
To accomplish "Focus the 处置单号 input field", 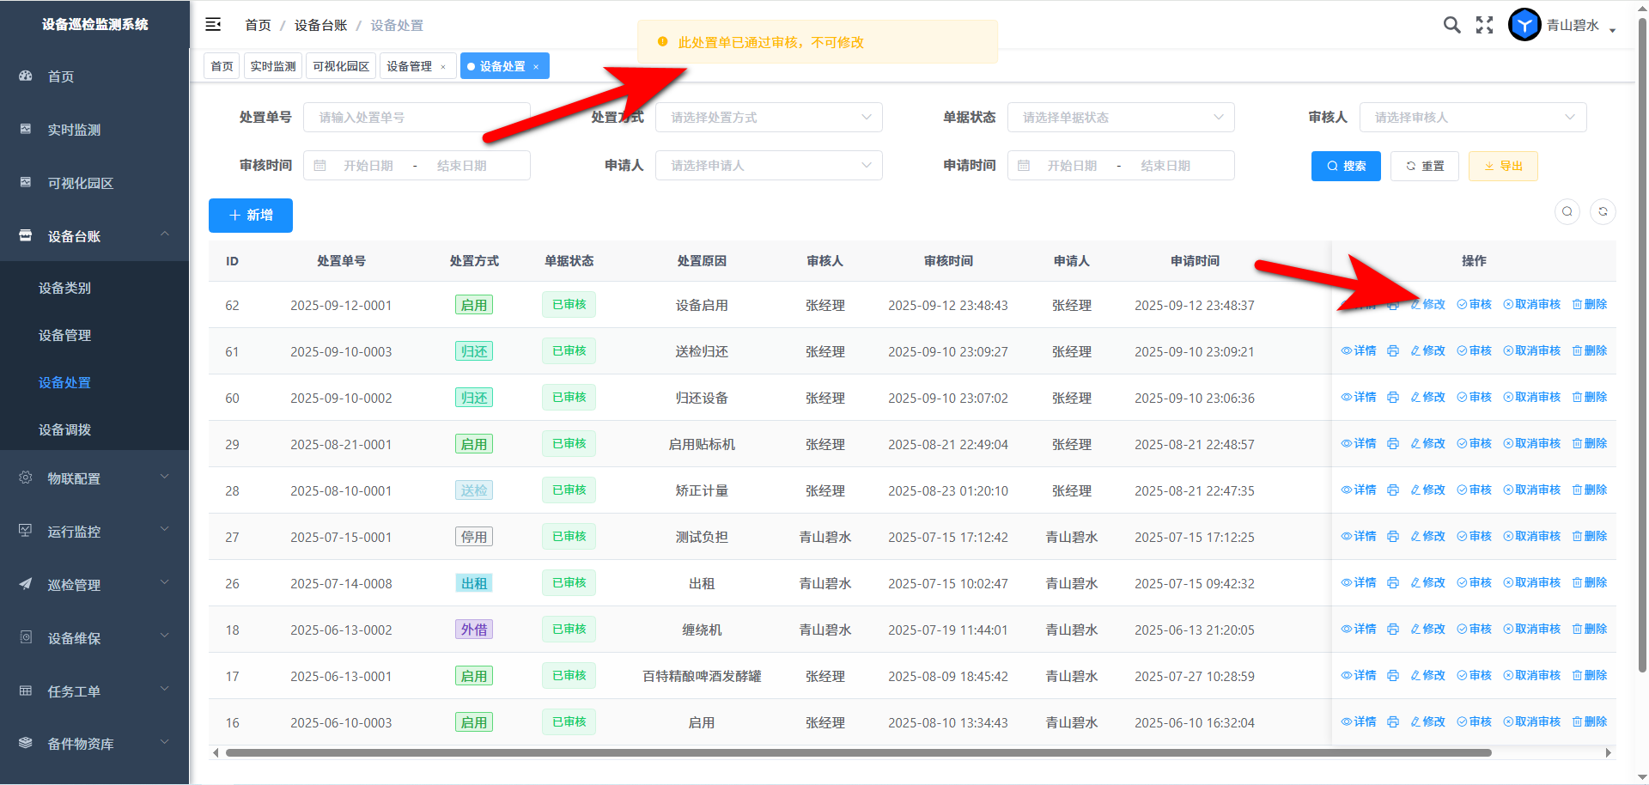I will point(417,118).
